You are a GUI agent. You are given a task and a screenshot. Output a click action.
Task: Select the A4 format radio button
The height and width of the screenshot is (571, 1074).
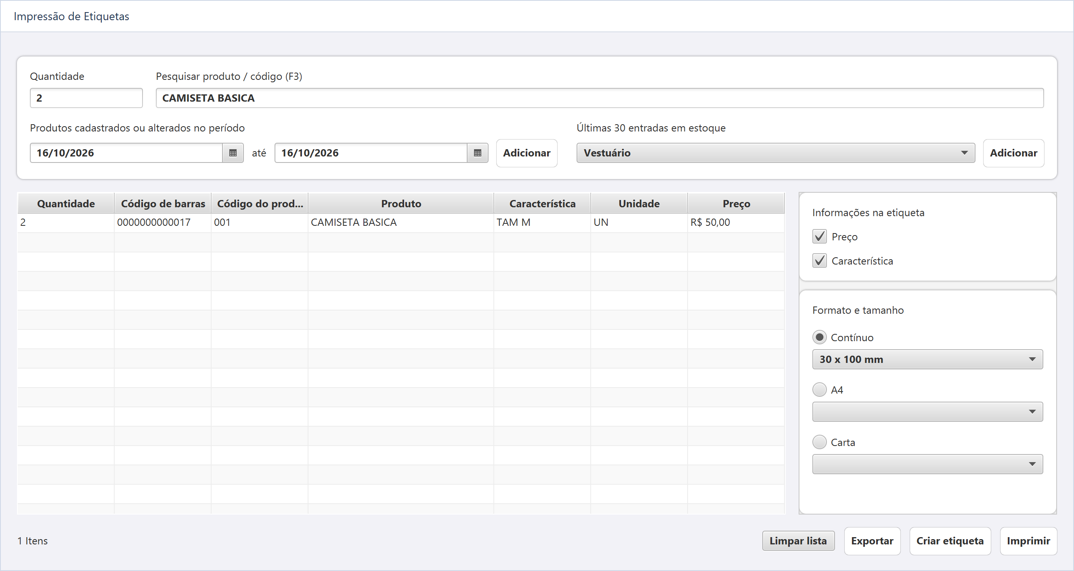[819, 390]
